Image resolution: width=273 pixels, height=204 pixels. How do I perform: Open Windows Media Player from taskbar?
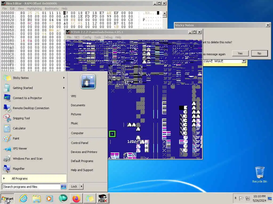coord(49,198)
